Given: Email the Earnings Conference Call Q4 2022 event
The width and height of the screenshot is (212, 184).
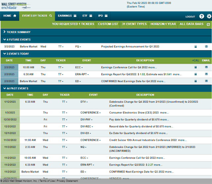Looking at the screenshot, I should (206, 67).
